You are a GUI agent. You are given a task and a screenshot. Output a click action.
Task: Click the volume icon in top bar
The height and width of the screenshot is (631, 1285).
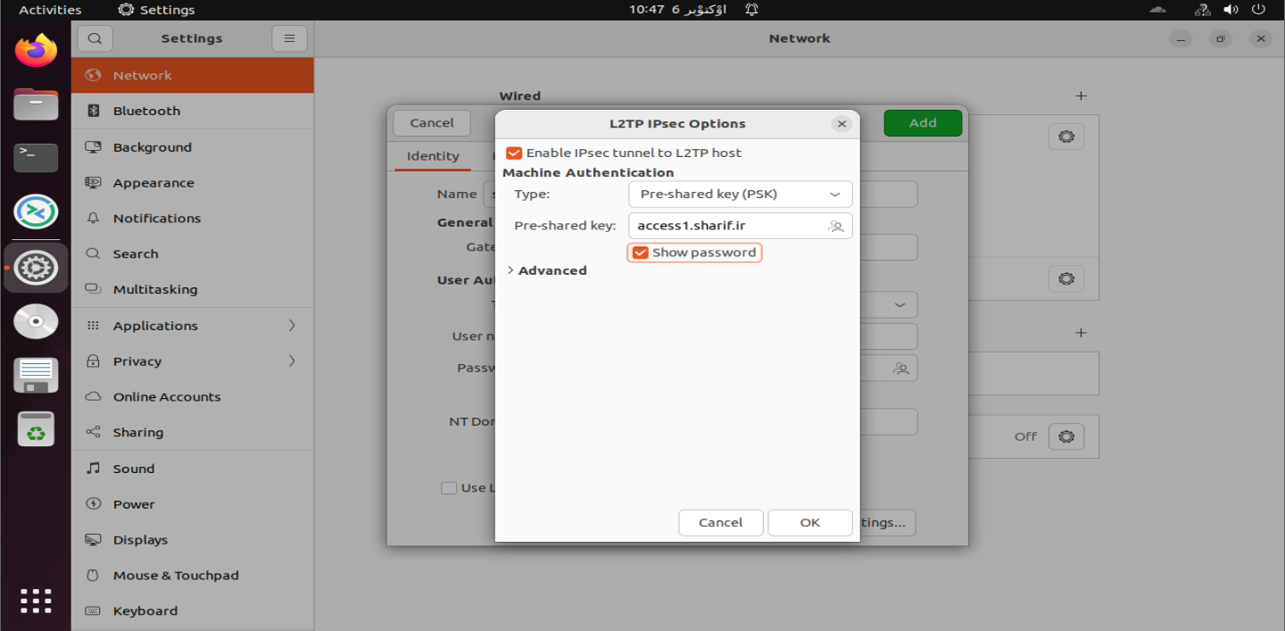1231,10
